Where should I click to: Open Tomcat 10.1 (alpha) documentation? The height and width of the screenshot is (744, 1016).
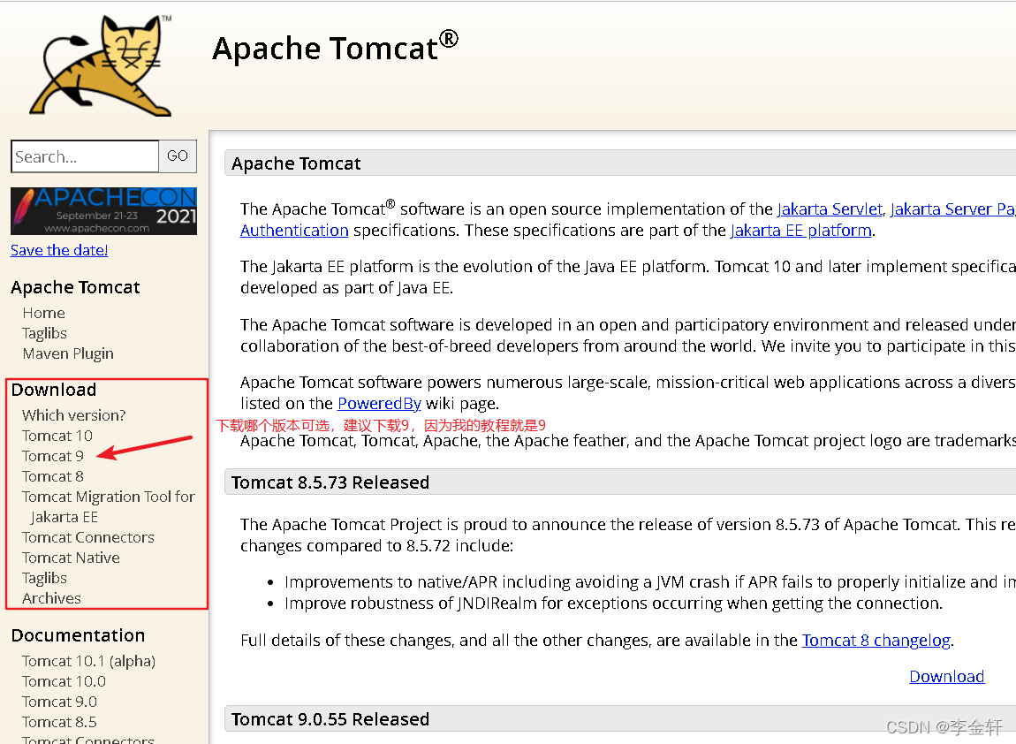tap(88, 661)
